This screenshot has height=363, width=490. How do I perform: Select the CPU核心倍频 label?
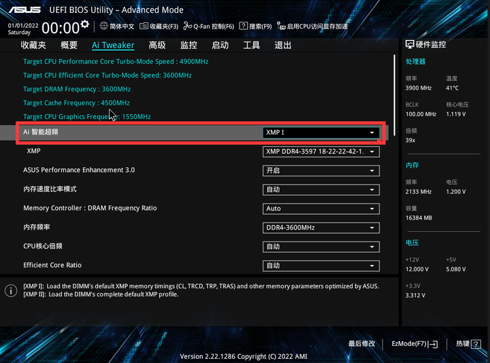43,246
